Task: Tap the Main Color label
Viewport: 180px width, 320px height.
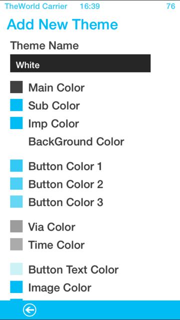Action: [x=56, y=88]
